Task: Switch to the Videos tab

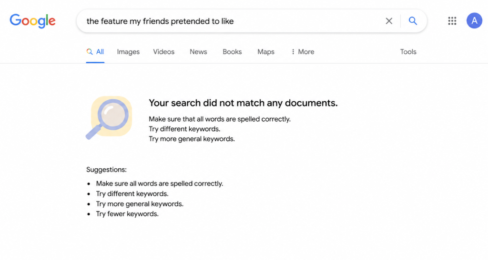Action: 164,52
